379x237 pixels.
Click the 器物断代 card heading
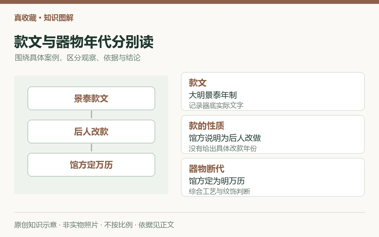click(x=206, y=169)
